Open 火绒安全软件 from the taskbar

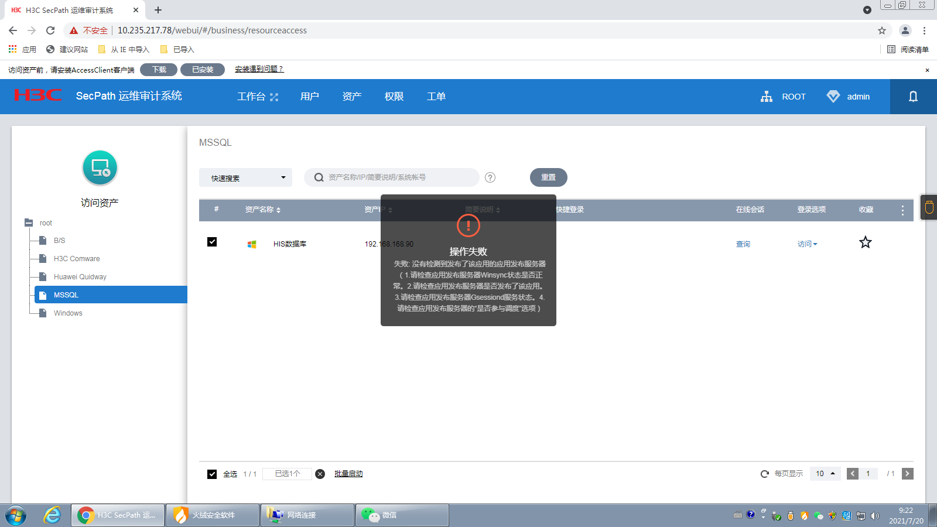click(x=213, y=515)
